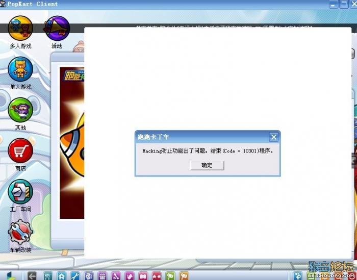Image resolution: width=357 pixels, height=280 pixels.
Task: Click the blue home icon in bottom bar
Action: click(62, 276)
